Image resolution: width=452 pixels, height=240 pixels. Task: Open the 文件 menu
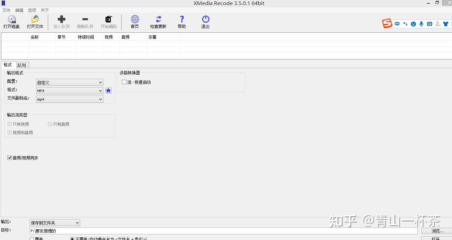point(6,10)
